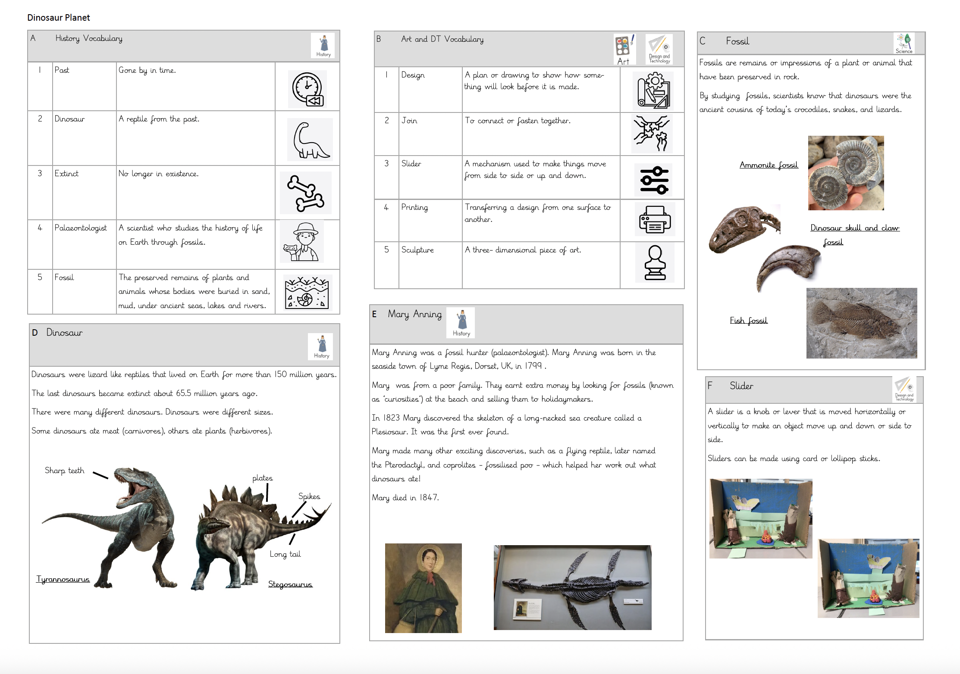This screenshot has width=960, height=674.
Task: Click the Art palette subject icon
Action: click(x=624, y=50)
